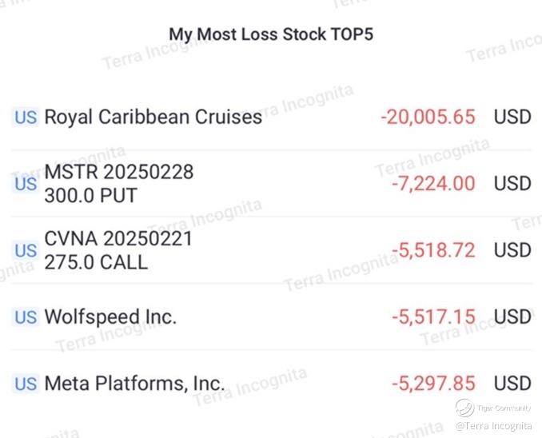
Task: Click the -7,224.00 loss amount
Action: [433, 184]
